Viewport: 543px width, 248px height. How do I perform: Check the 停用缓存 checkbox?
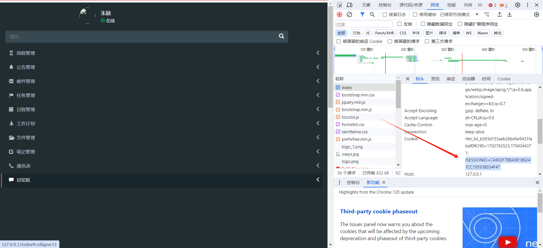[x=415, y=14]
